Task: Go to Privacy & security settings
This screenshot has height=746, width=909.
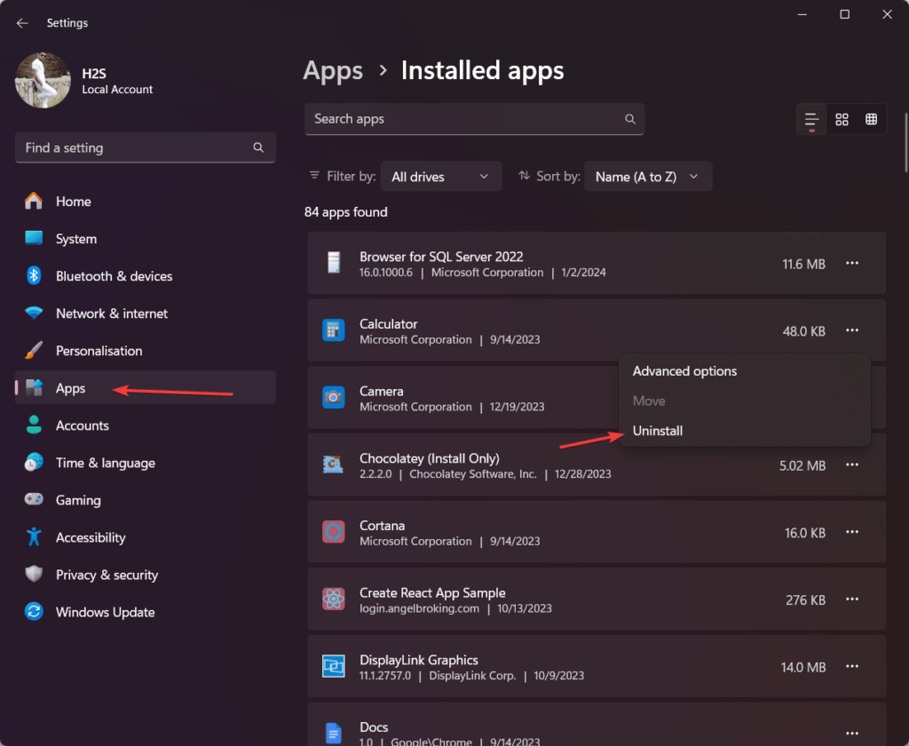Action: click(x=107, y=575)
